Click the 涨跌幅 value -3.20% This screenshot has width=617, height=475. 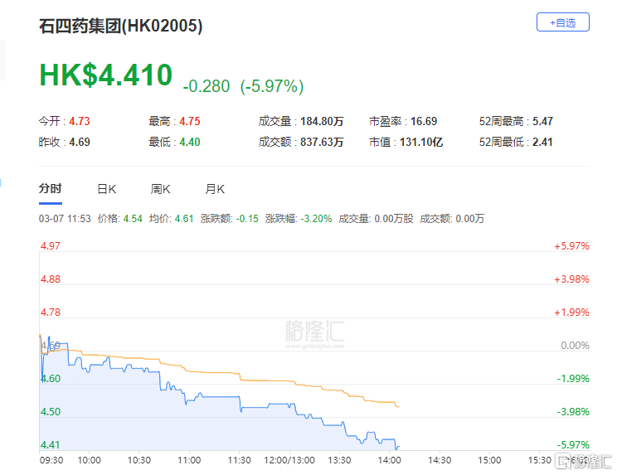pyautogui.click(x=316, y=219)
